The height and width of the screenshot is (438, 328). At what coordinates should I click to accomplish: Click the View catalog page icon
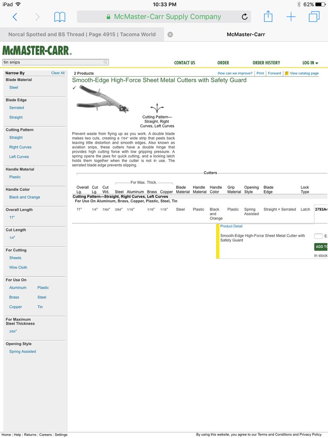pos(287,73)
